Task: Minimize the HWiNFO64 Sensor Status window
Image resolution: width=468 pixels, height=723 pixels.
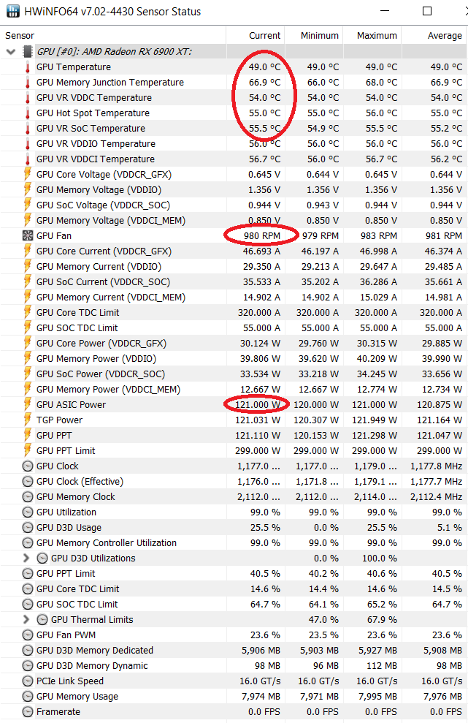Action: click(385, 11)
